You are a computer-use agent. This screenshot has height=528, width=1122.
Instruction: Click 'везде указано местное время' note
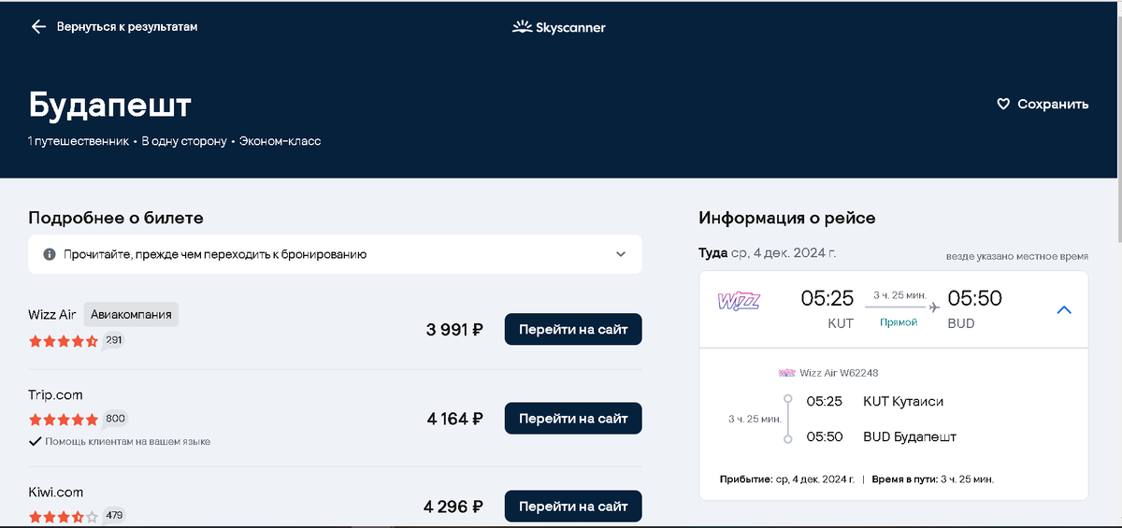tap(1017, 256)
